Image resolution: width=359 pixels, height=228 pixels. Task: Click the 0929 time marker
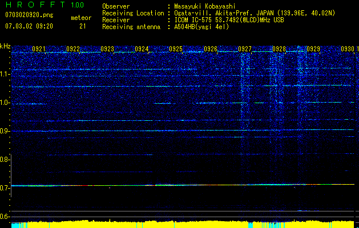click(x=313, y=48)
